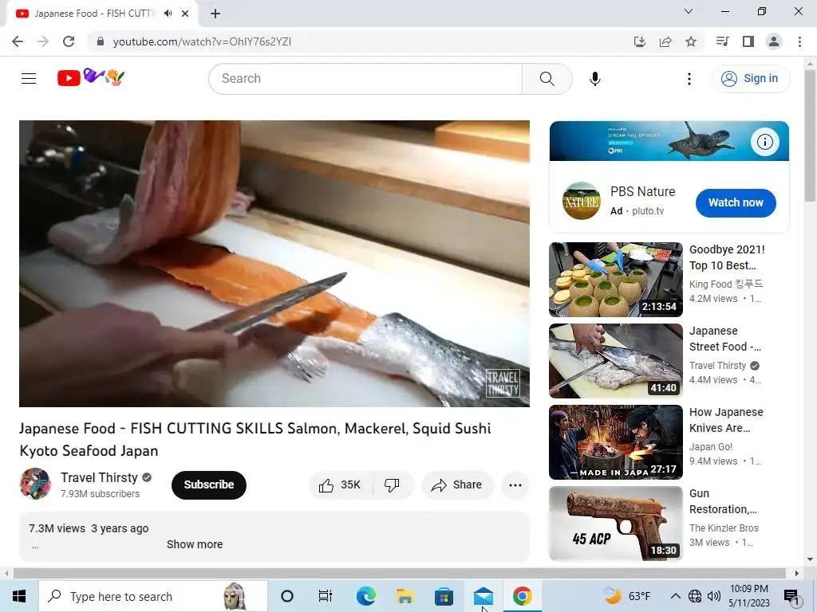Click the browser forward arrow
Screen dimensions: 817x612
pyautogui.click(x=43, y=41)
